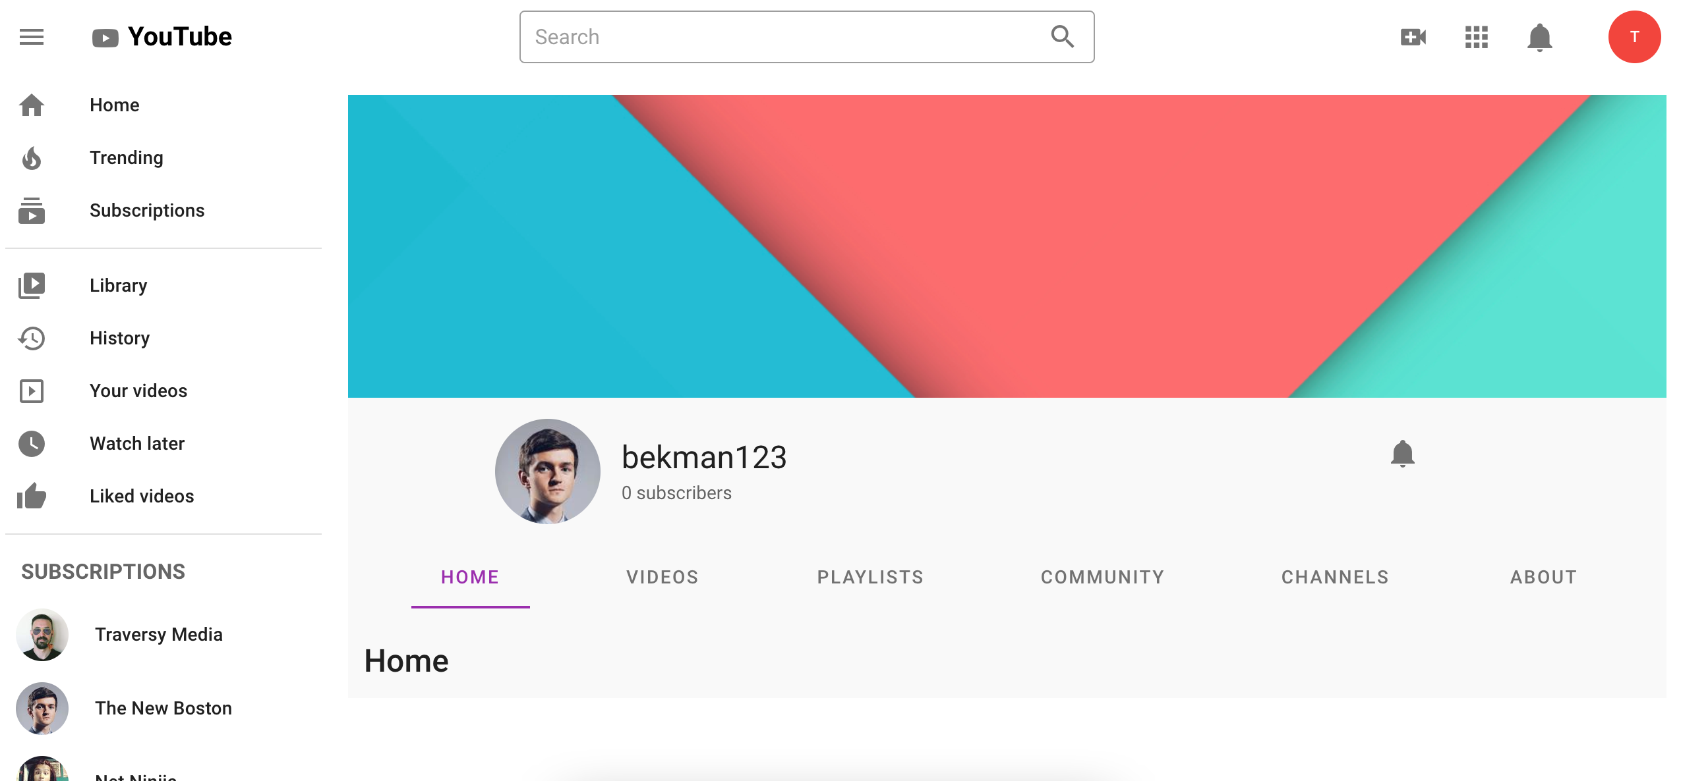Open the YouTube apps grid
Image resolution: width=1681 pixels, height=781 pixels.
pyautogui.click(x=1476, y=37)
